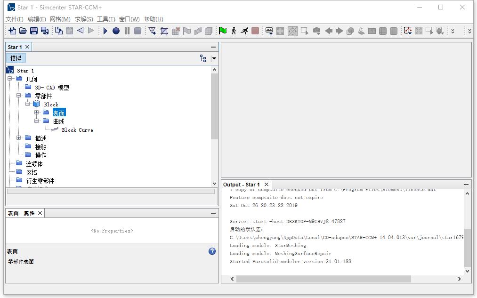Image resolution: width=477 pixels, height=298 pixels.
Task: Collapse the 零部件 folder node
Action: 18,96
